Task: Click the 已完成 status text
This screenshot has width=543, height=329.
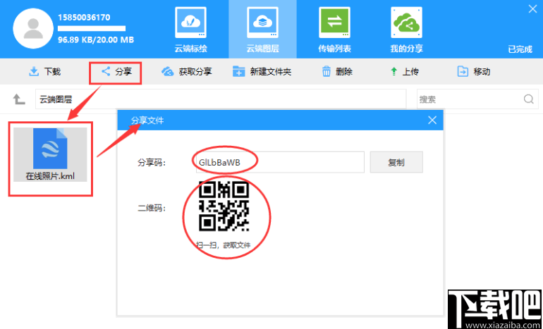Action: 520,49
